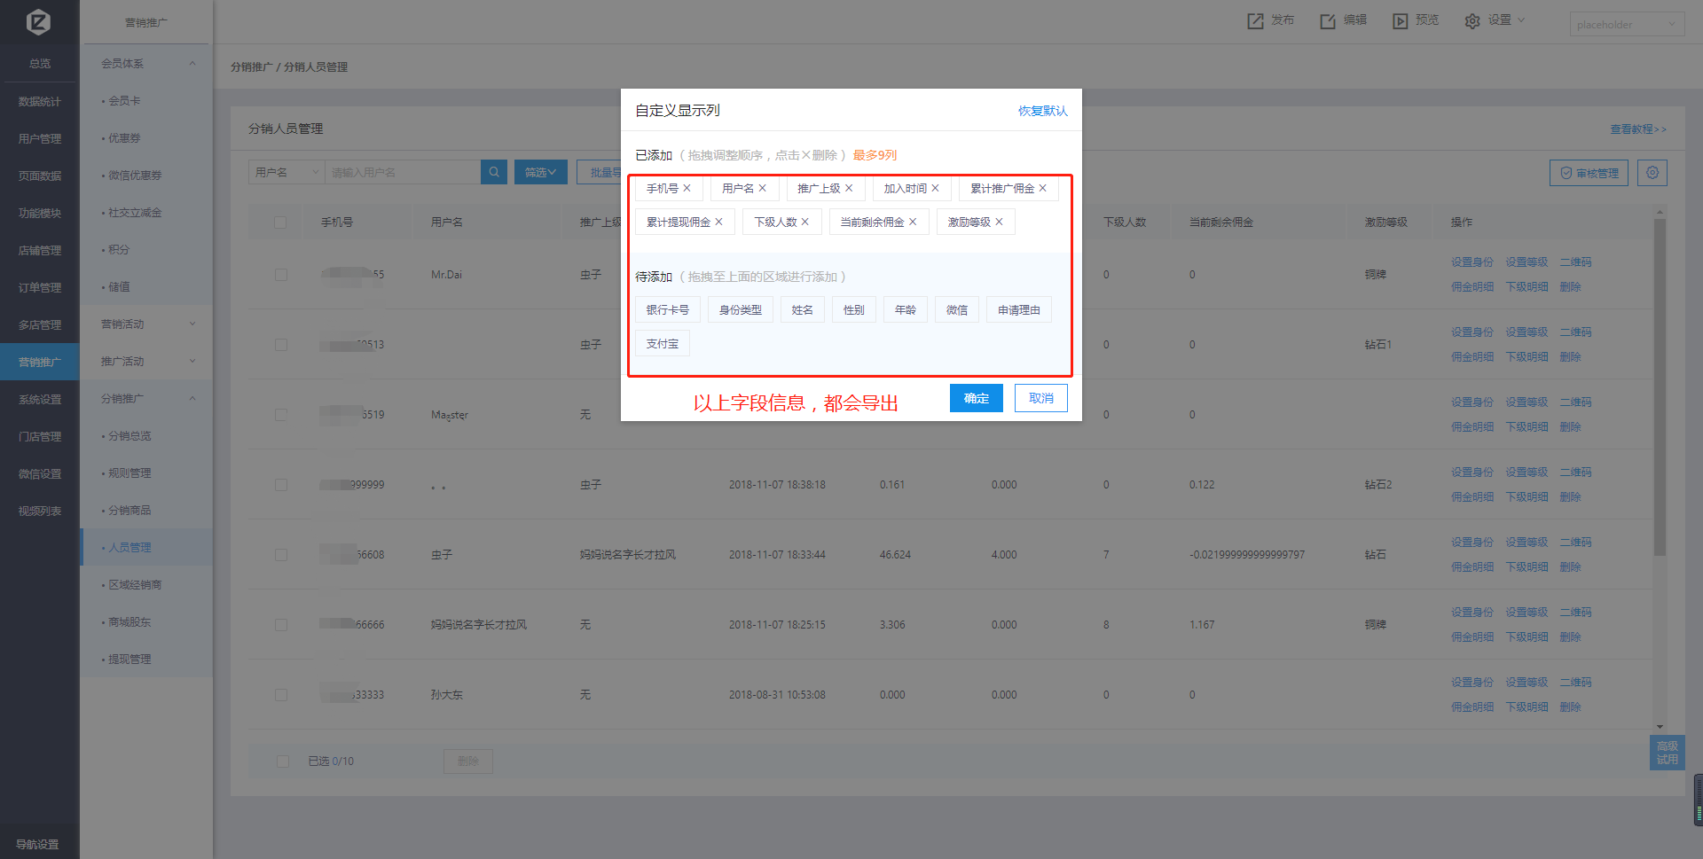Expand the 设置 dropdown in top bar

pos(1495,20)
